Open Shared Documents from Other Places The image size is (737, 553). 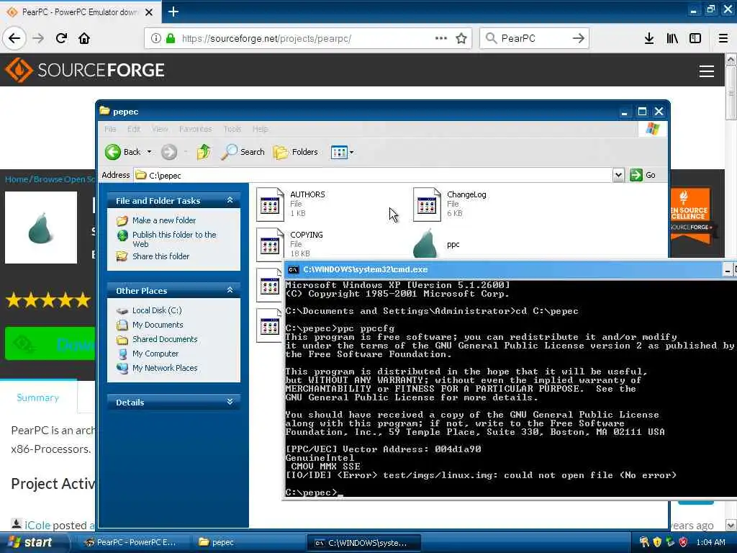tap(165, 339)
